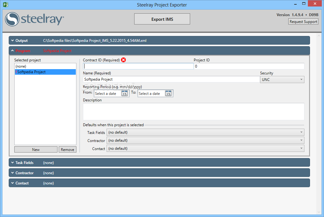Image resolution: width=324 pixels, height=217 pixels.
Task: Click the app icon in title bar
Action: coord(6,4)
